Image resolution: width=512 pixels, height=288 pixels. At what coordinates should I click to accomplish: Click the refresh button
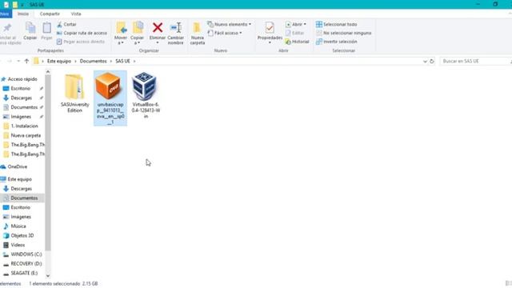(432, 61)
